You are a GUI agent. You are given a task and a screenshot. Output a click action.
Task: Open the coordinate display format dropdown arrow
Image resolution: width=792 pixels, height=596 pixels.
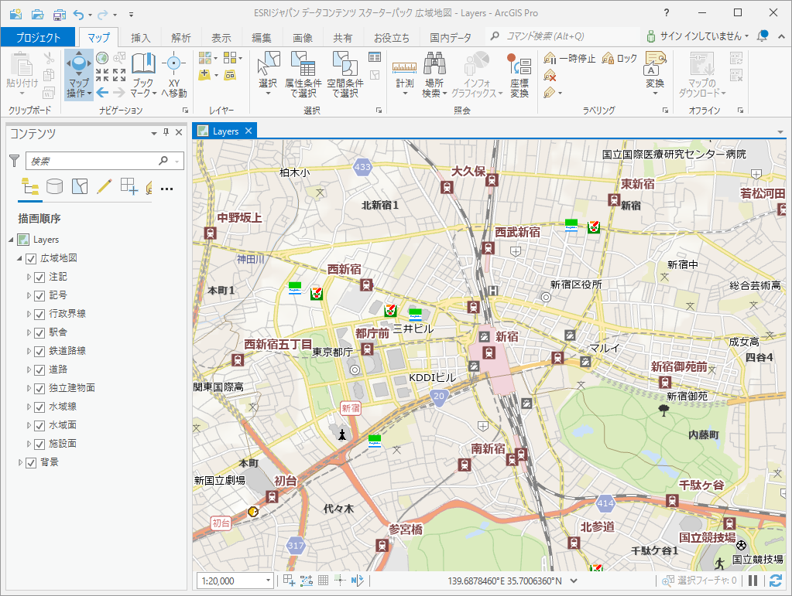point(574,581)
